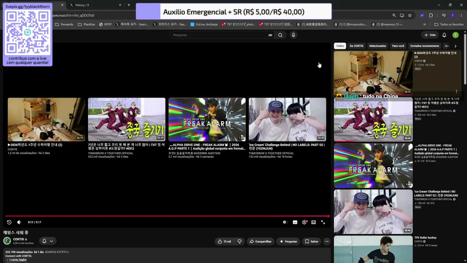This screenshot has width=467, height=263.
Task: Open the GoLive: Antijanja bookmark
Action: 204,24
